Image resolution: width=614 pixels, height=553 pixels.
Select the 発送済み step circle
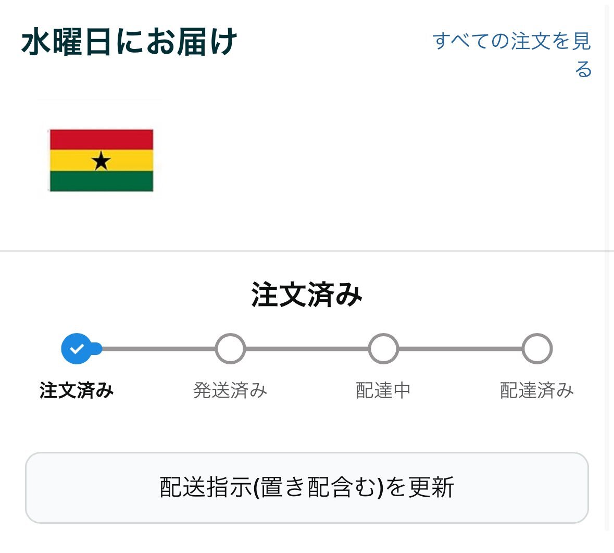pyautogui.click(x=230, y=348)
